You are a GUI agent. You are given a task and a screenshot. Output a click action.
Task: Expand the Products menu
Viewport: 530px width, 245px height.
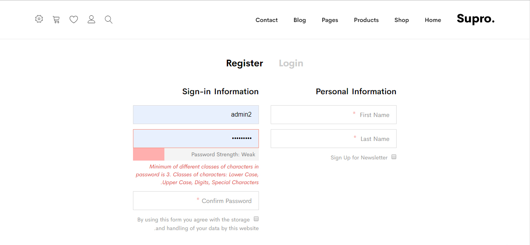click(x=366, y=20)
